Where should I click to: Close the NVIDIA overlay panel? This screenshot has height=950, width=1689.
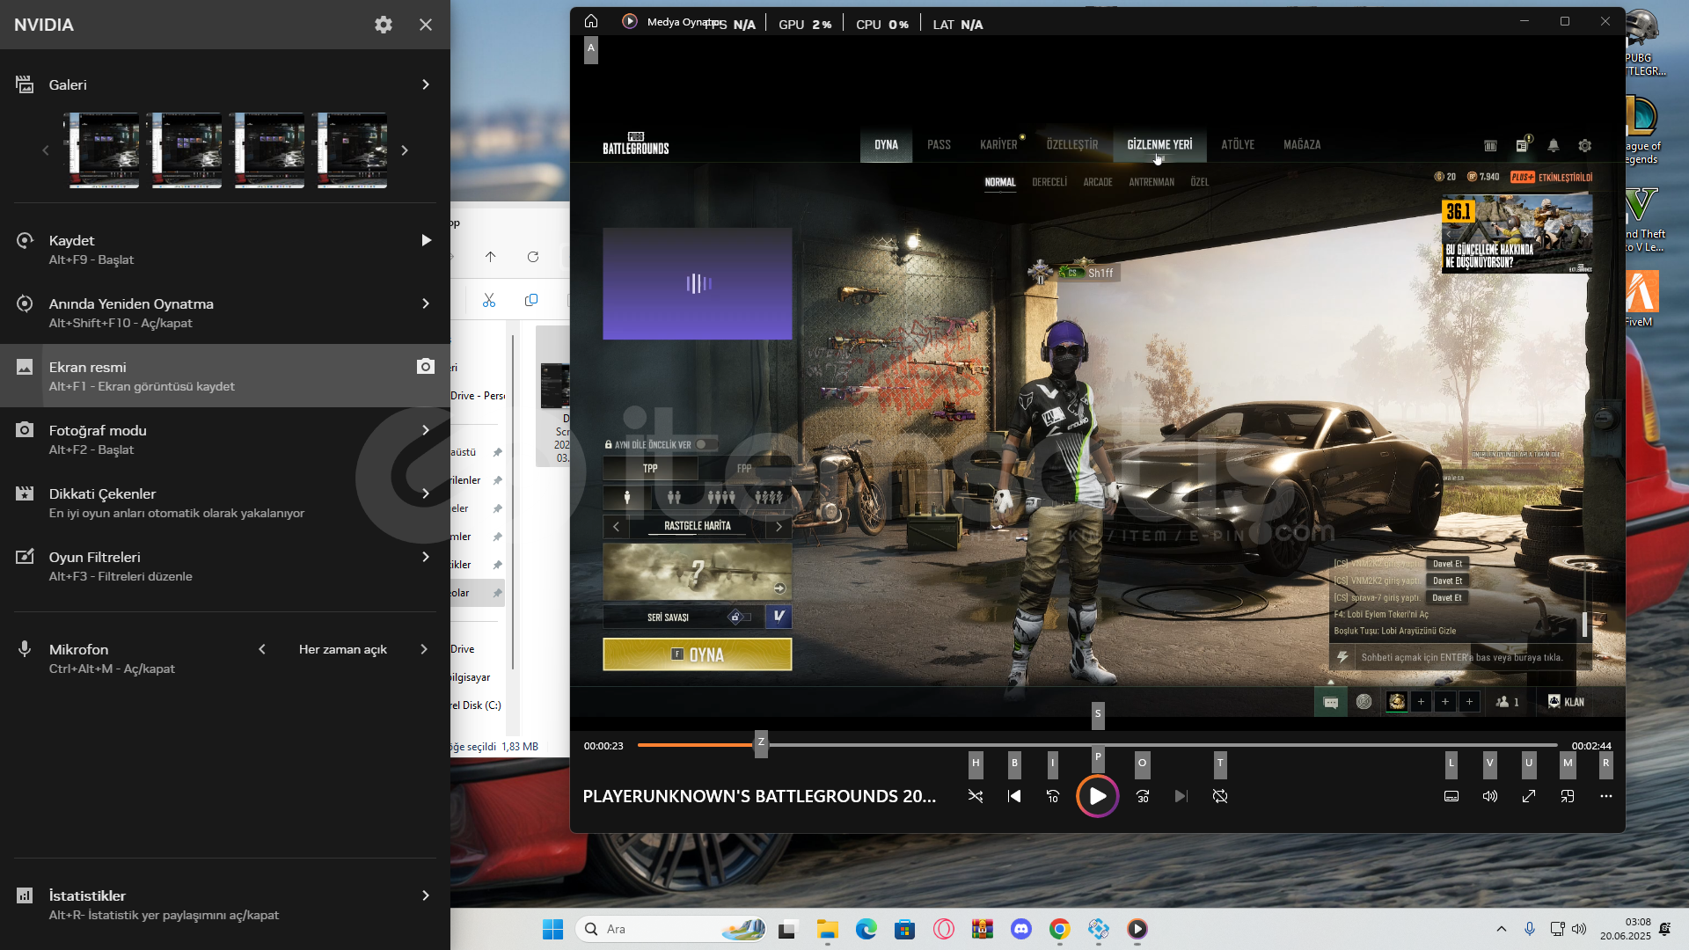426,25
